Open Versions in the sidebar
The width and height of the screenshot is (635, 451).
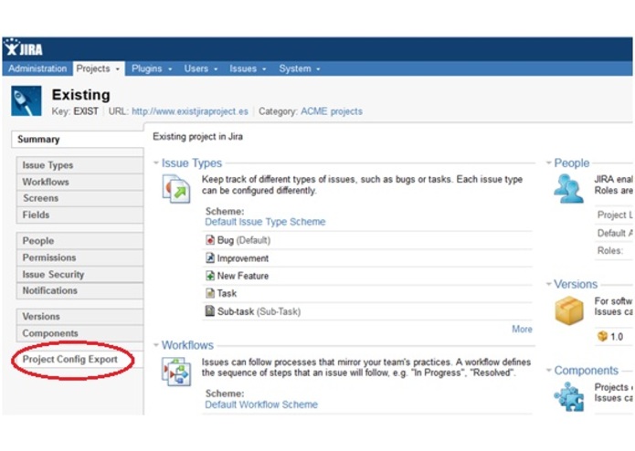[x=79, y=316]
